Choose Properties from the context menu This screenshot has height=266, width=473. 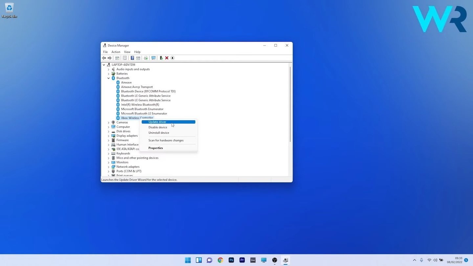click(169, 148)
